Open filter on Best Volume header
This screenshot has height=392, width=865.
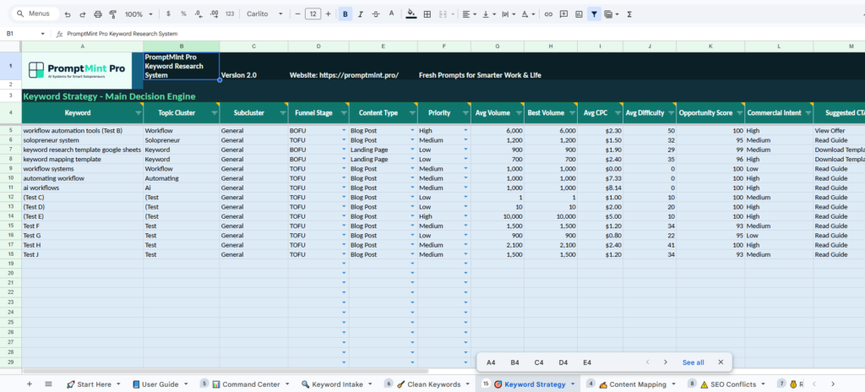(x=573, y=112)
